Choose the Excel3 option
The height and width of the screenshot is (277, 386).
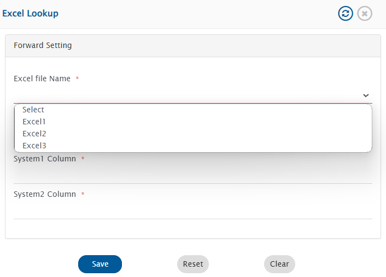point(34,146)
